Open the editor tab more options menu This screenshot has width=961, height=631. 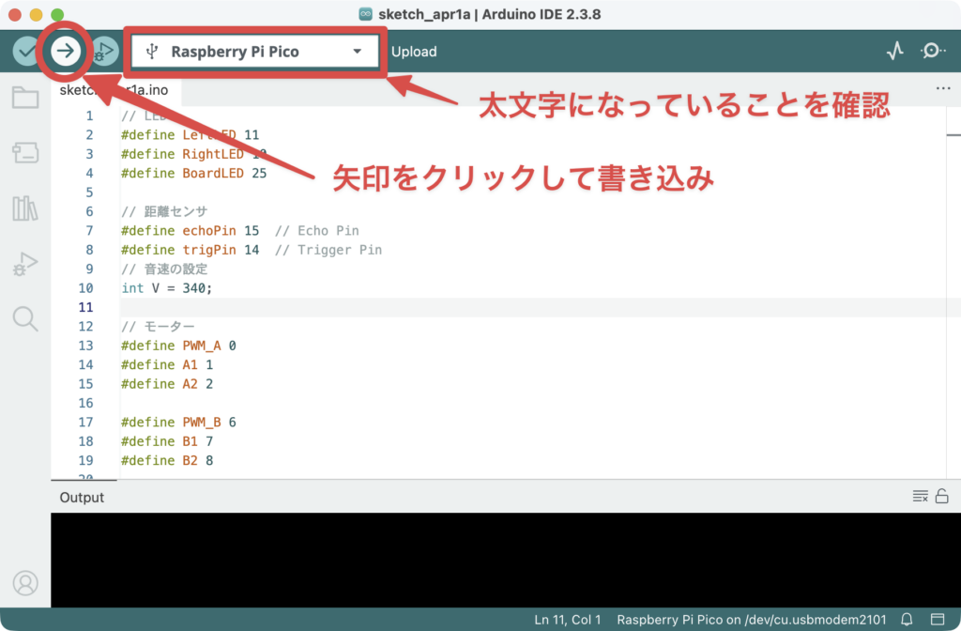tap(943, 89)
